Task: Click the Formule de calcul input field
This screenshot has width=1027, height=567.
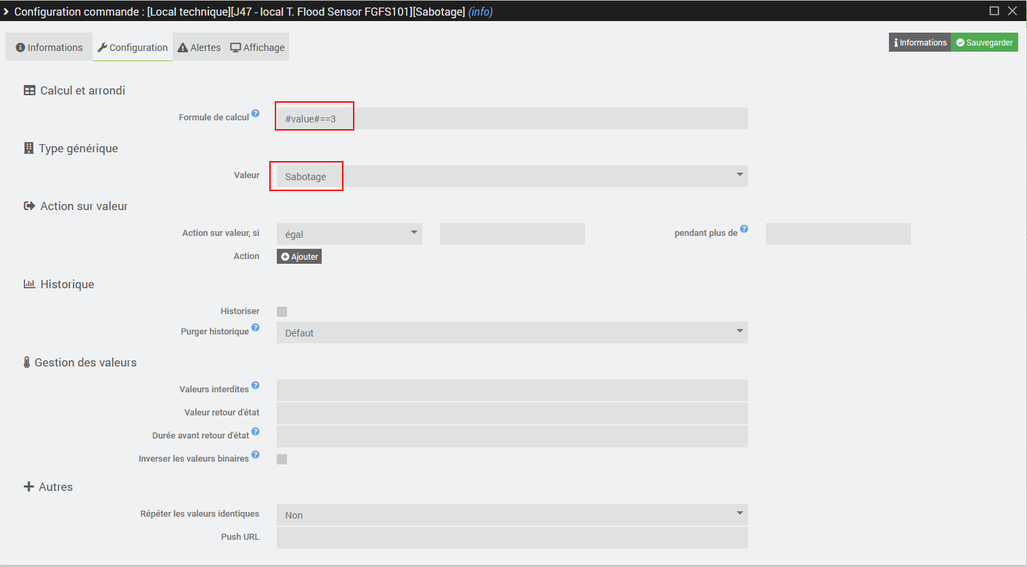Action: point(512,118)
